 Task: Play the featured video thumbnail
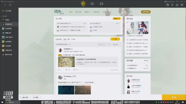tap(137, 28)
